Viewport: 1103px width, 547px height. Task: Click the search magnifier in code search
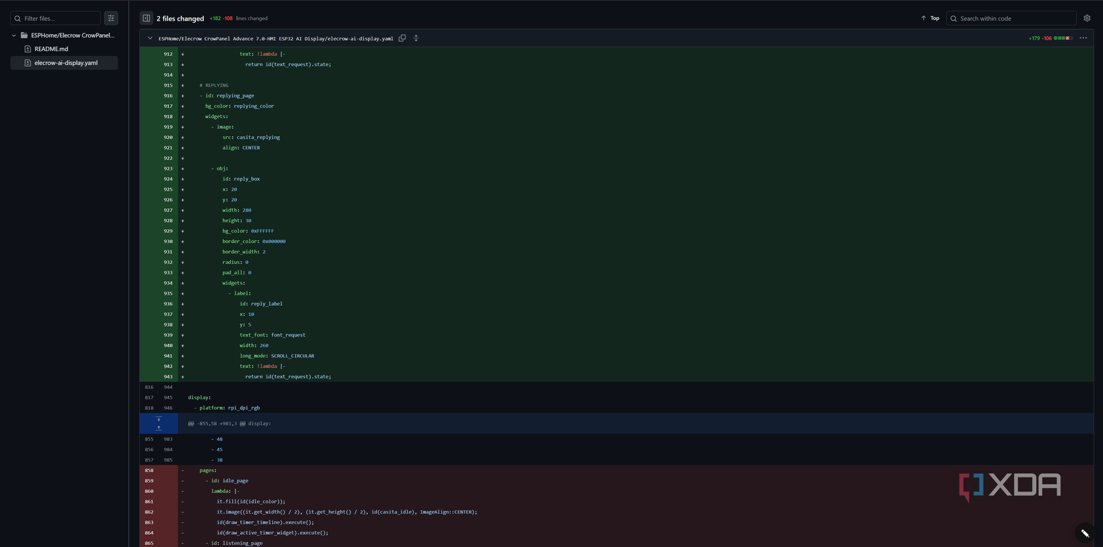click(954, 18)
